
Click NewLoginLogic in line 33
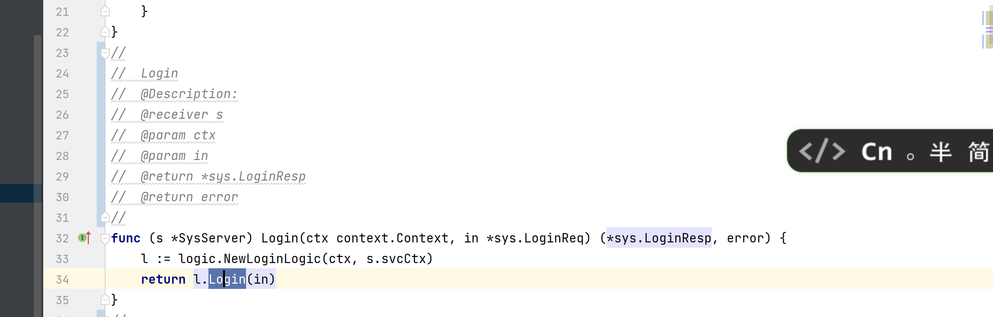pyautogui.click(x=272, y=259)
